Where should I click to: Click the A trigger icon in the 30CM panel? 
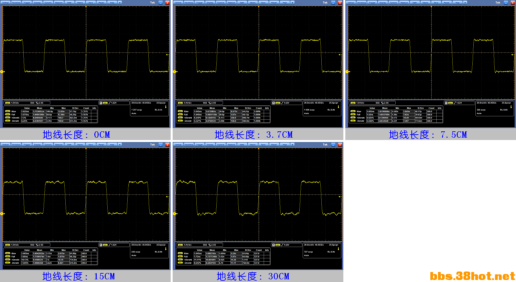point(273,245)
